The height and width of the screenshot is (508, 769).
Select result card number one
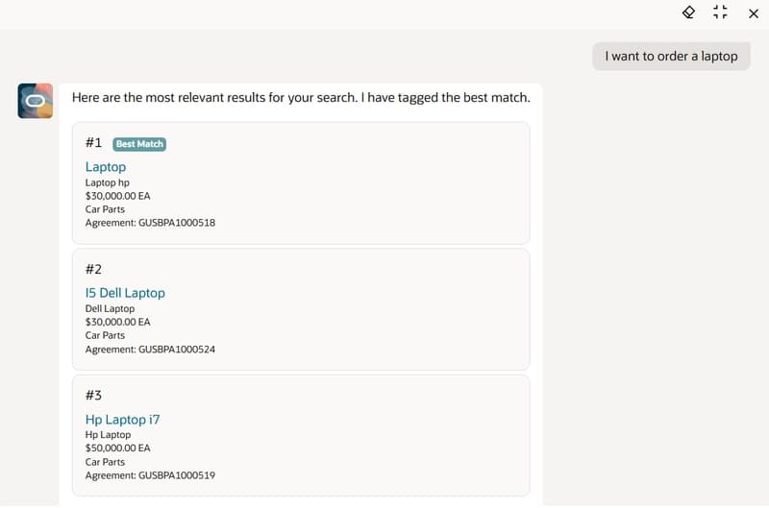(301, 182)
